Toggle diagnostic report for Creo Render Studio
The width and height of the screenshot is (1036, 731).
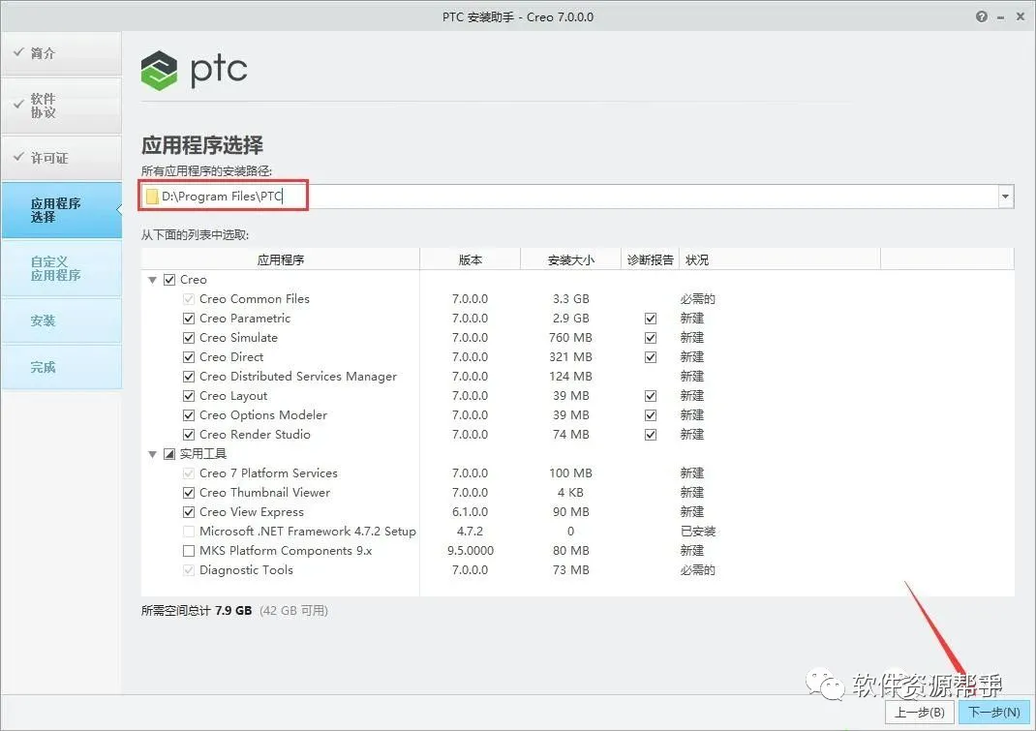point(651,434)
